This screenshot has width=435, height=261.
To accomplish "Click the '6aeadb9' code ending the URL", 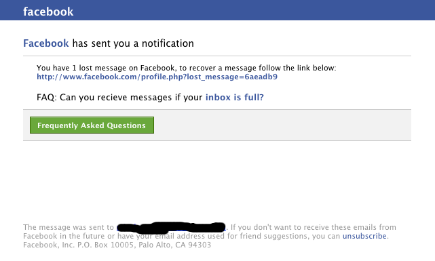I will pyautogui.click(x=261, y=77).
